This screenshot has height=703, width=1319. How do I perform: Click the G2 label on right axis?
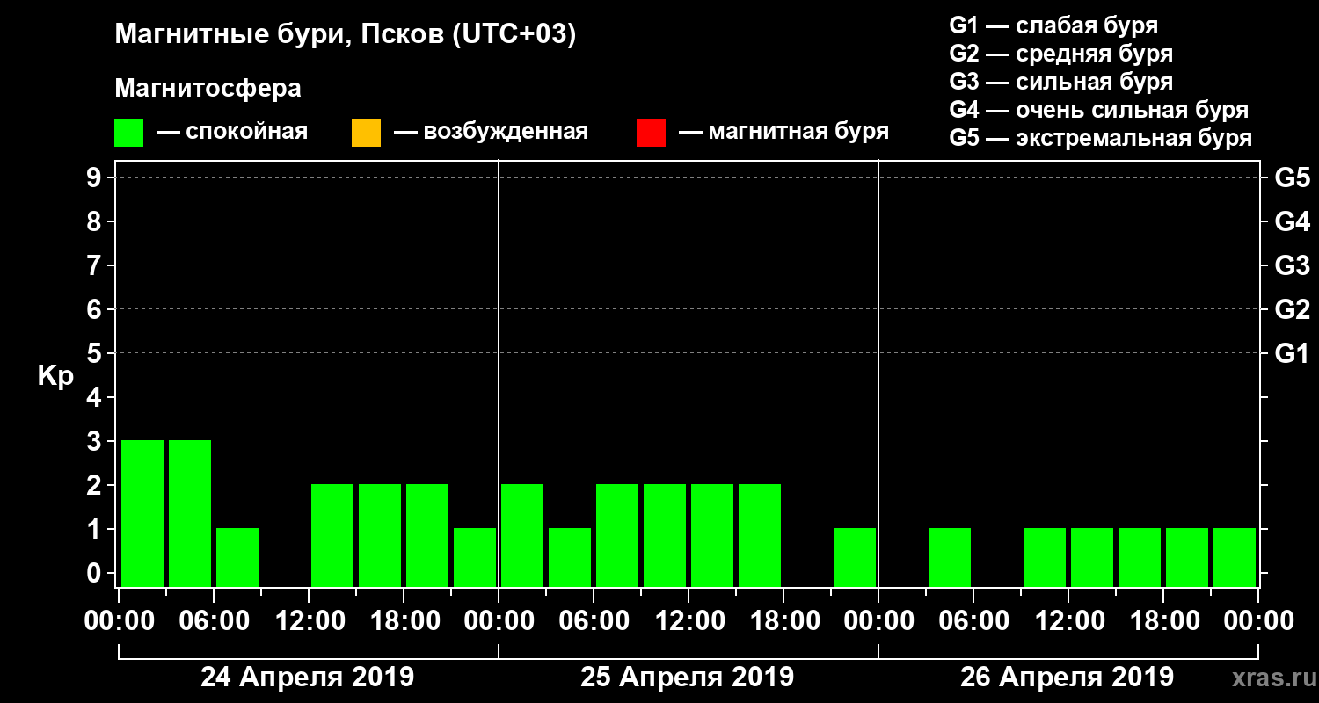click(1292, 309)
